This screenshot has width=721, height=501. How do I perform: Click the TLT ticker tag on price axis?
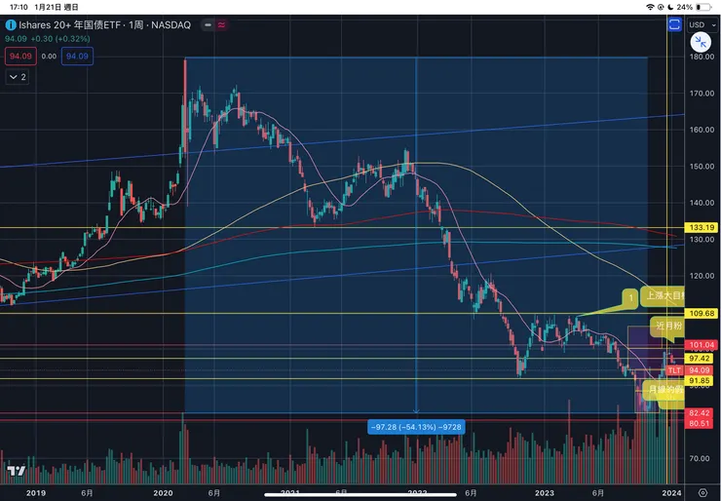pos(673,370)
